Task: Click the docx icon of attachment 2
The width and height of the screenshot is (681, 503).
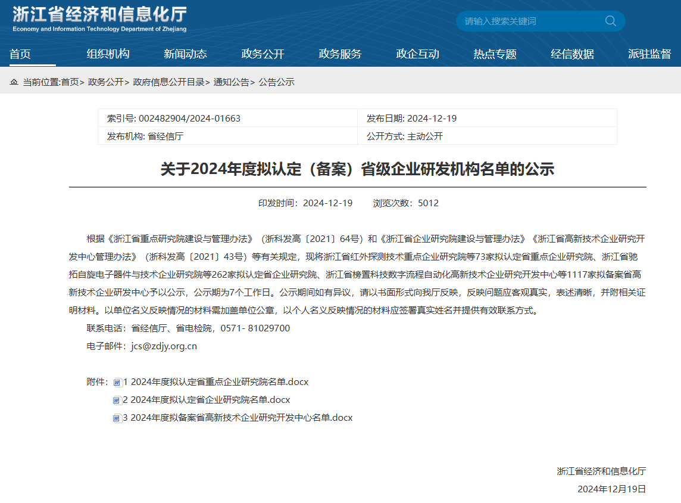Action: tap(117, 400)
